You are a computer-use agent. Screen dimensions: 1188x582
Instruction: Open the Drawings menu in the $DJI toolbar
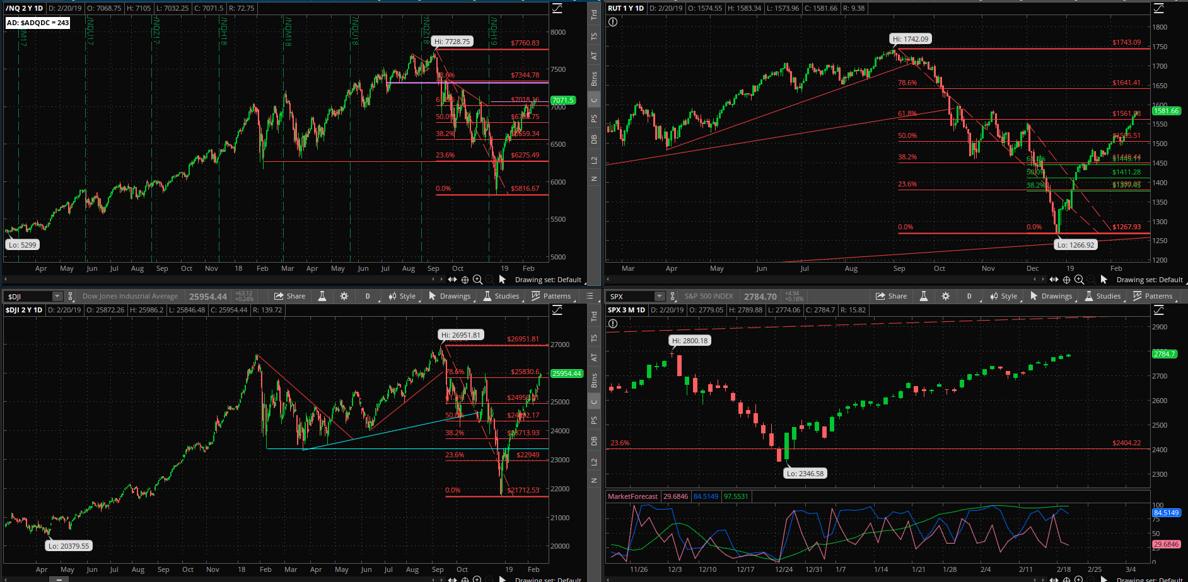[450, 296]
